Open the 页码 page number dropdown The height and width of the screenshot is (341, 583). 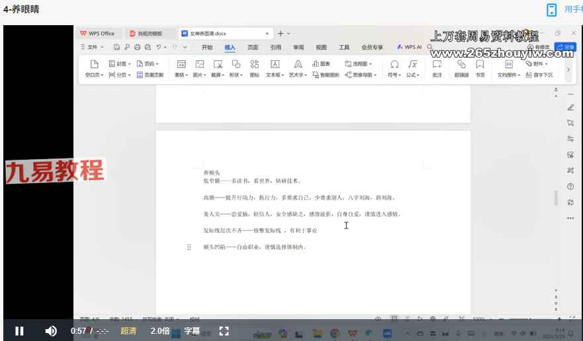[148, 64]
